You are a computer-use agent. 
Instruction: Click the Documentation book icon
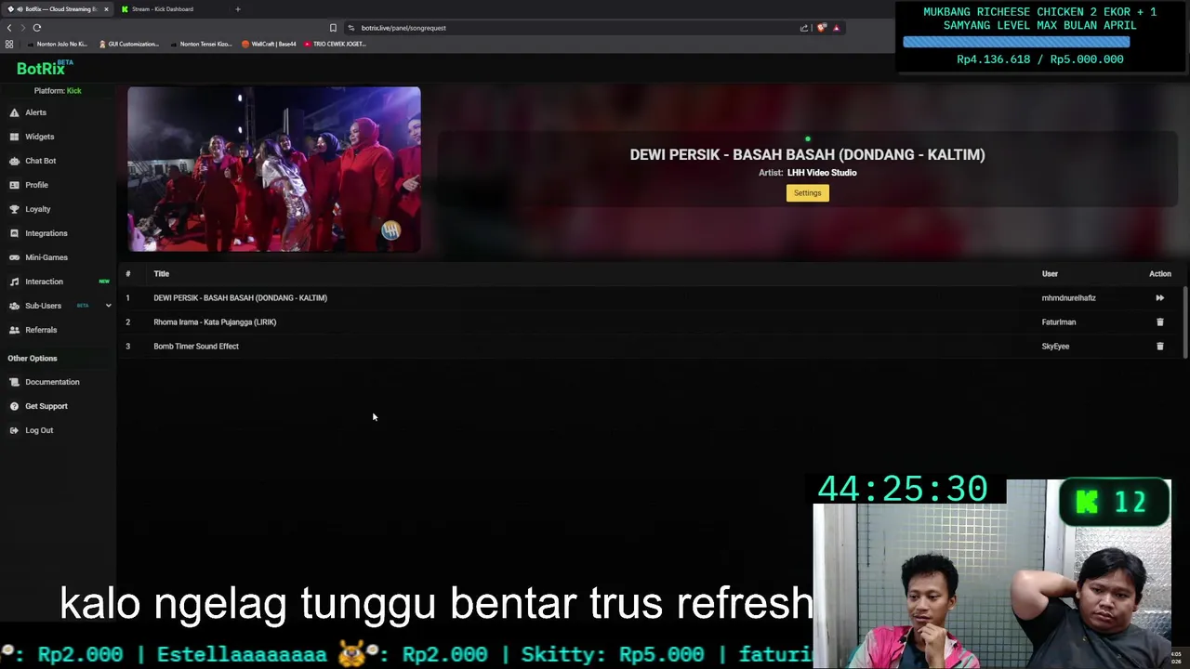click(x=14, y=382)
